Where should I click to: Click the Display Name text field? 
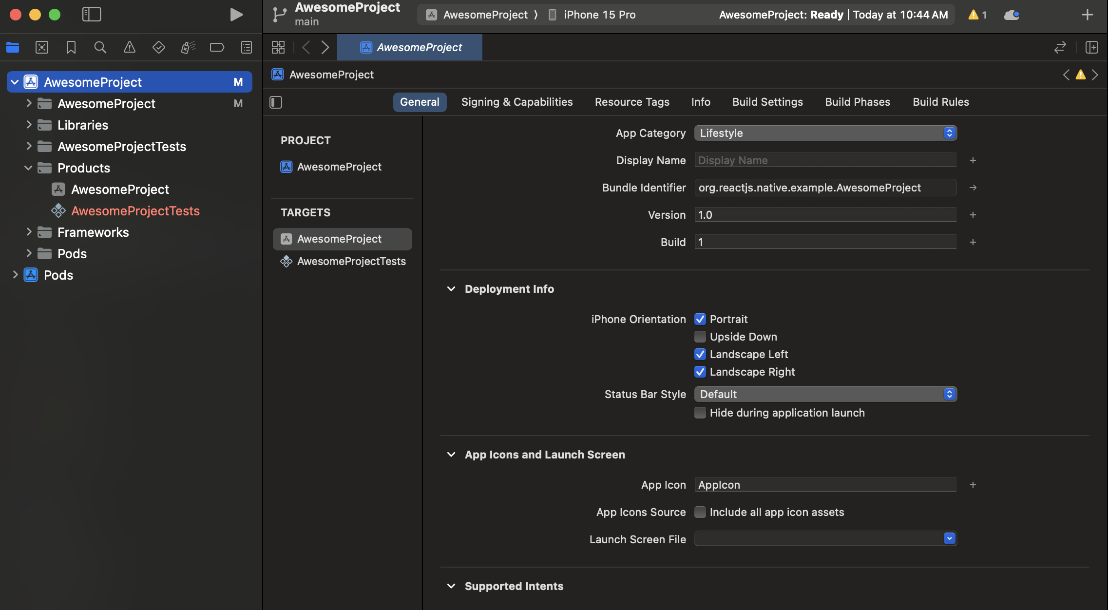click(x=825, y=160)
